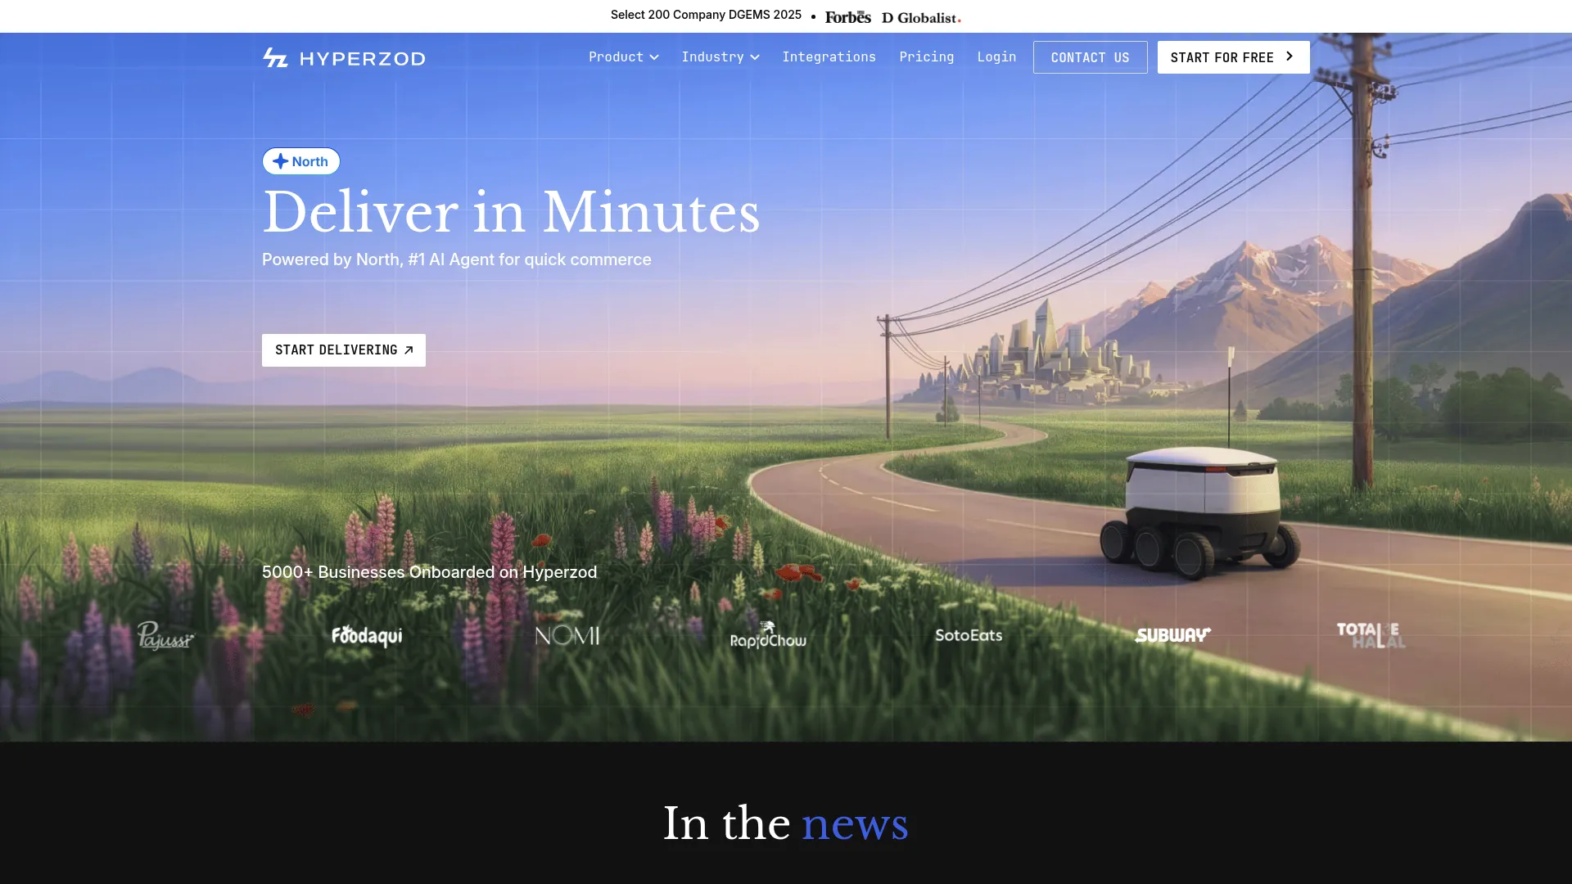1572x884 pixels.
Task: Click the START FOR FREE button
Action: click(x=1233, y=57)
